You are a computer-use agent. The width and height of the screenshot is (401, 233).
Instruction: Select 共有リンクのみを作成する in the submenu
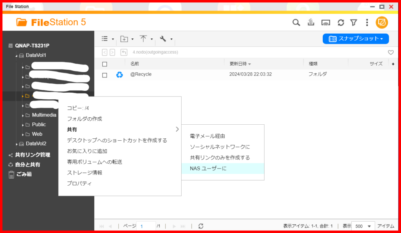coord(223,158)
